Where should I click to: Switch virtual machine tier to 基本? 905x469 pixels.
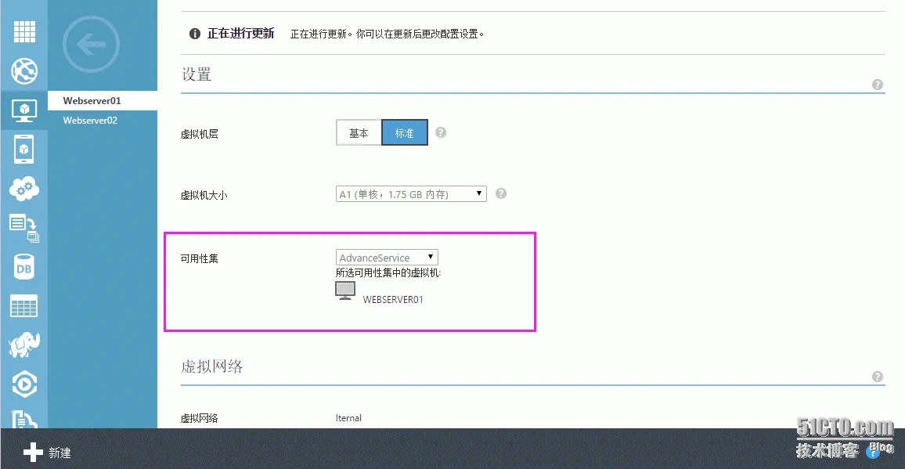coord(359,132)
